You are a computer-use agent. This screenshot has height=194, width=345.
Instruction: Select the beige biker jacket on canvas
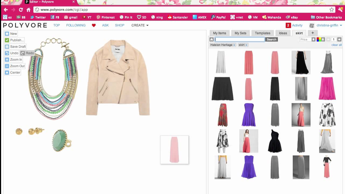tap(118, 78)
